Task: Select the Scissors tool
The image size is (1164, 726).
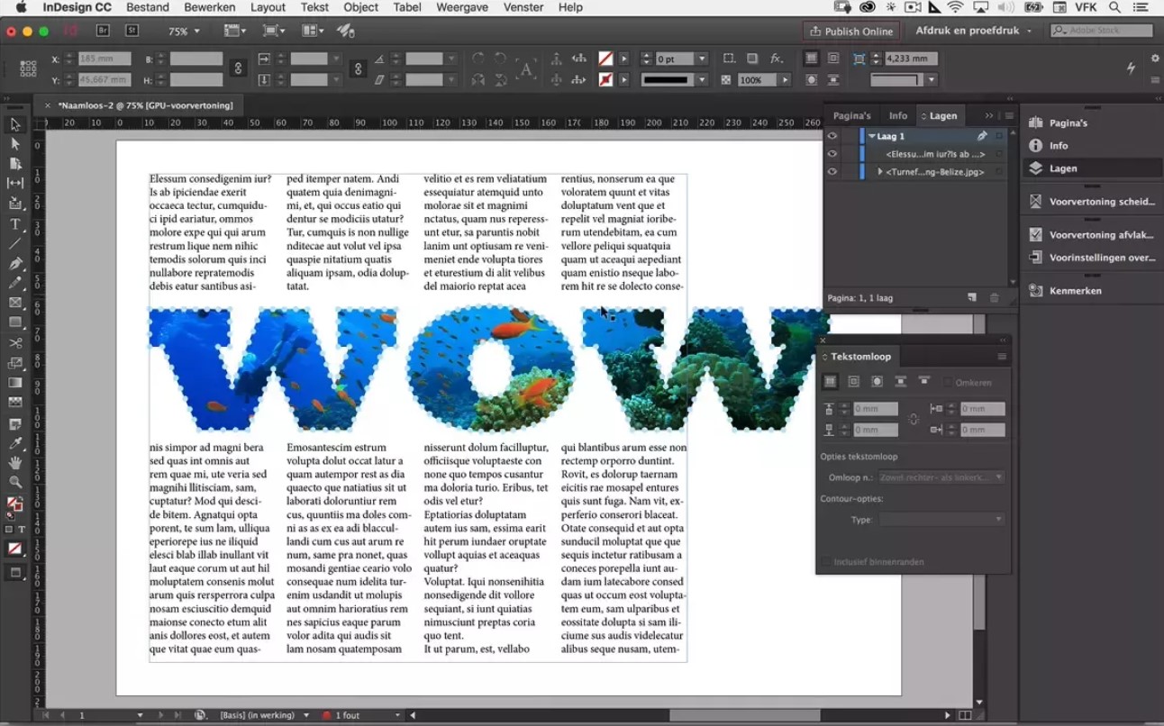Action: 15,343
